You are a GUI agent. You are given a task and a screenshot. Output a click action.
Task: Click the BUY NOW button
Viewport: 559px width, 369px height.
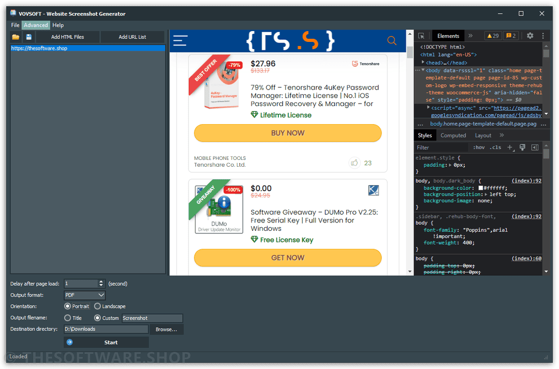(288, 133)
